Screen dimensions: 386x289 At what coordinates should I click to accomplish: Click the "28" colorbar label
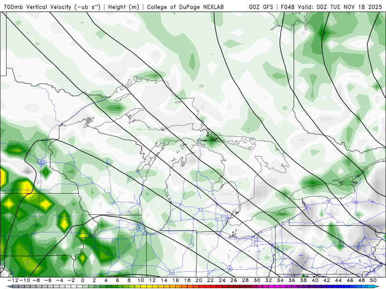tap(245, 280)
